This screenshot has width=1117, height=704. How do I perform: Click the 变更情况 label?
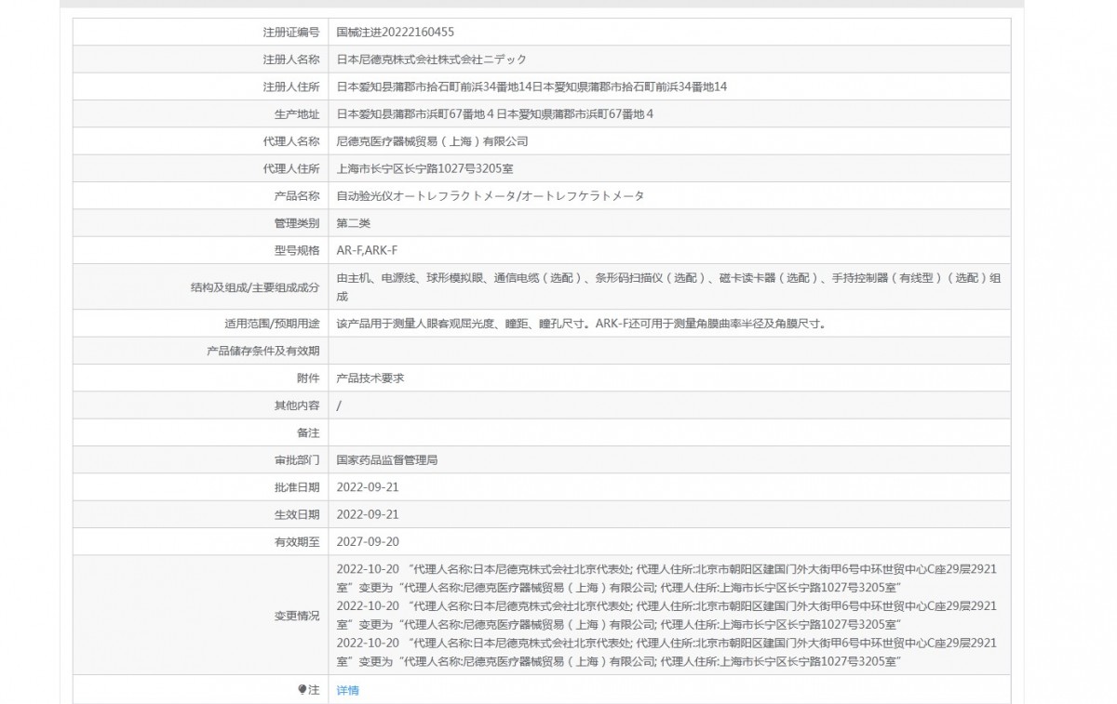pyautogui.click(x=297, y=616)
